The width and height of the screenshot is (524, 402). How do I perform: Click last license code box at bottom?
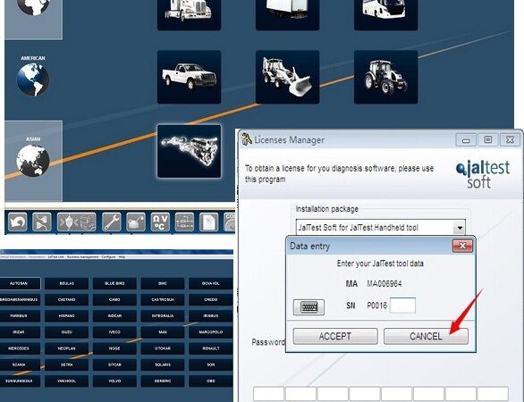coord(493,394)
